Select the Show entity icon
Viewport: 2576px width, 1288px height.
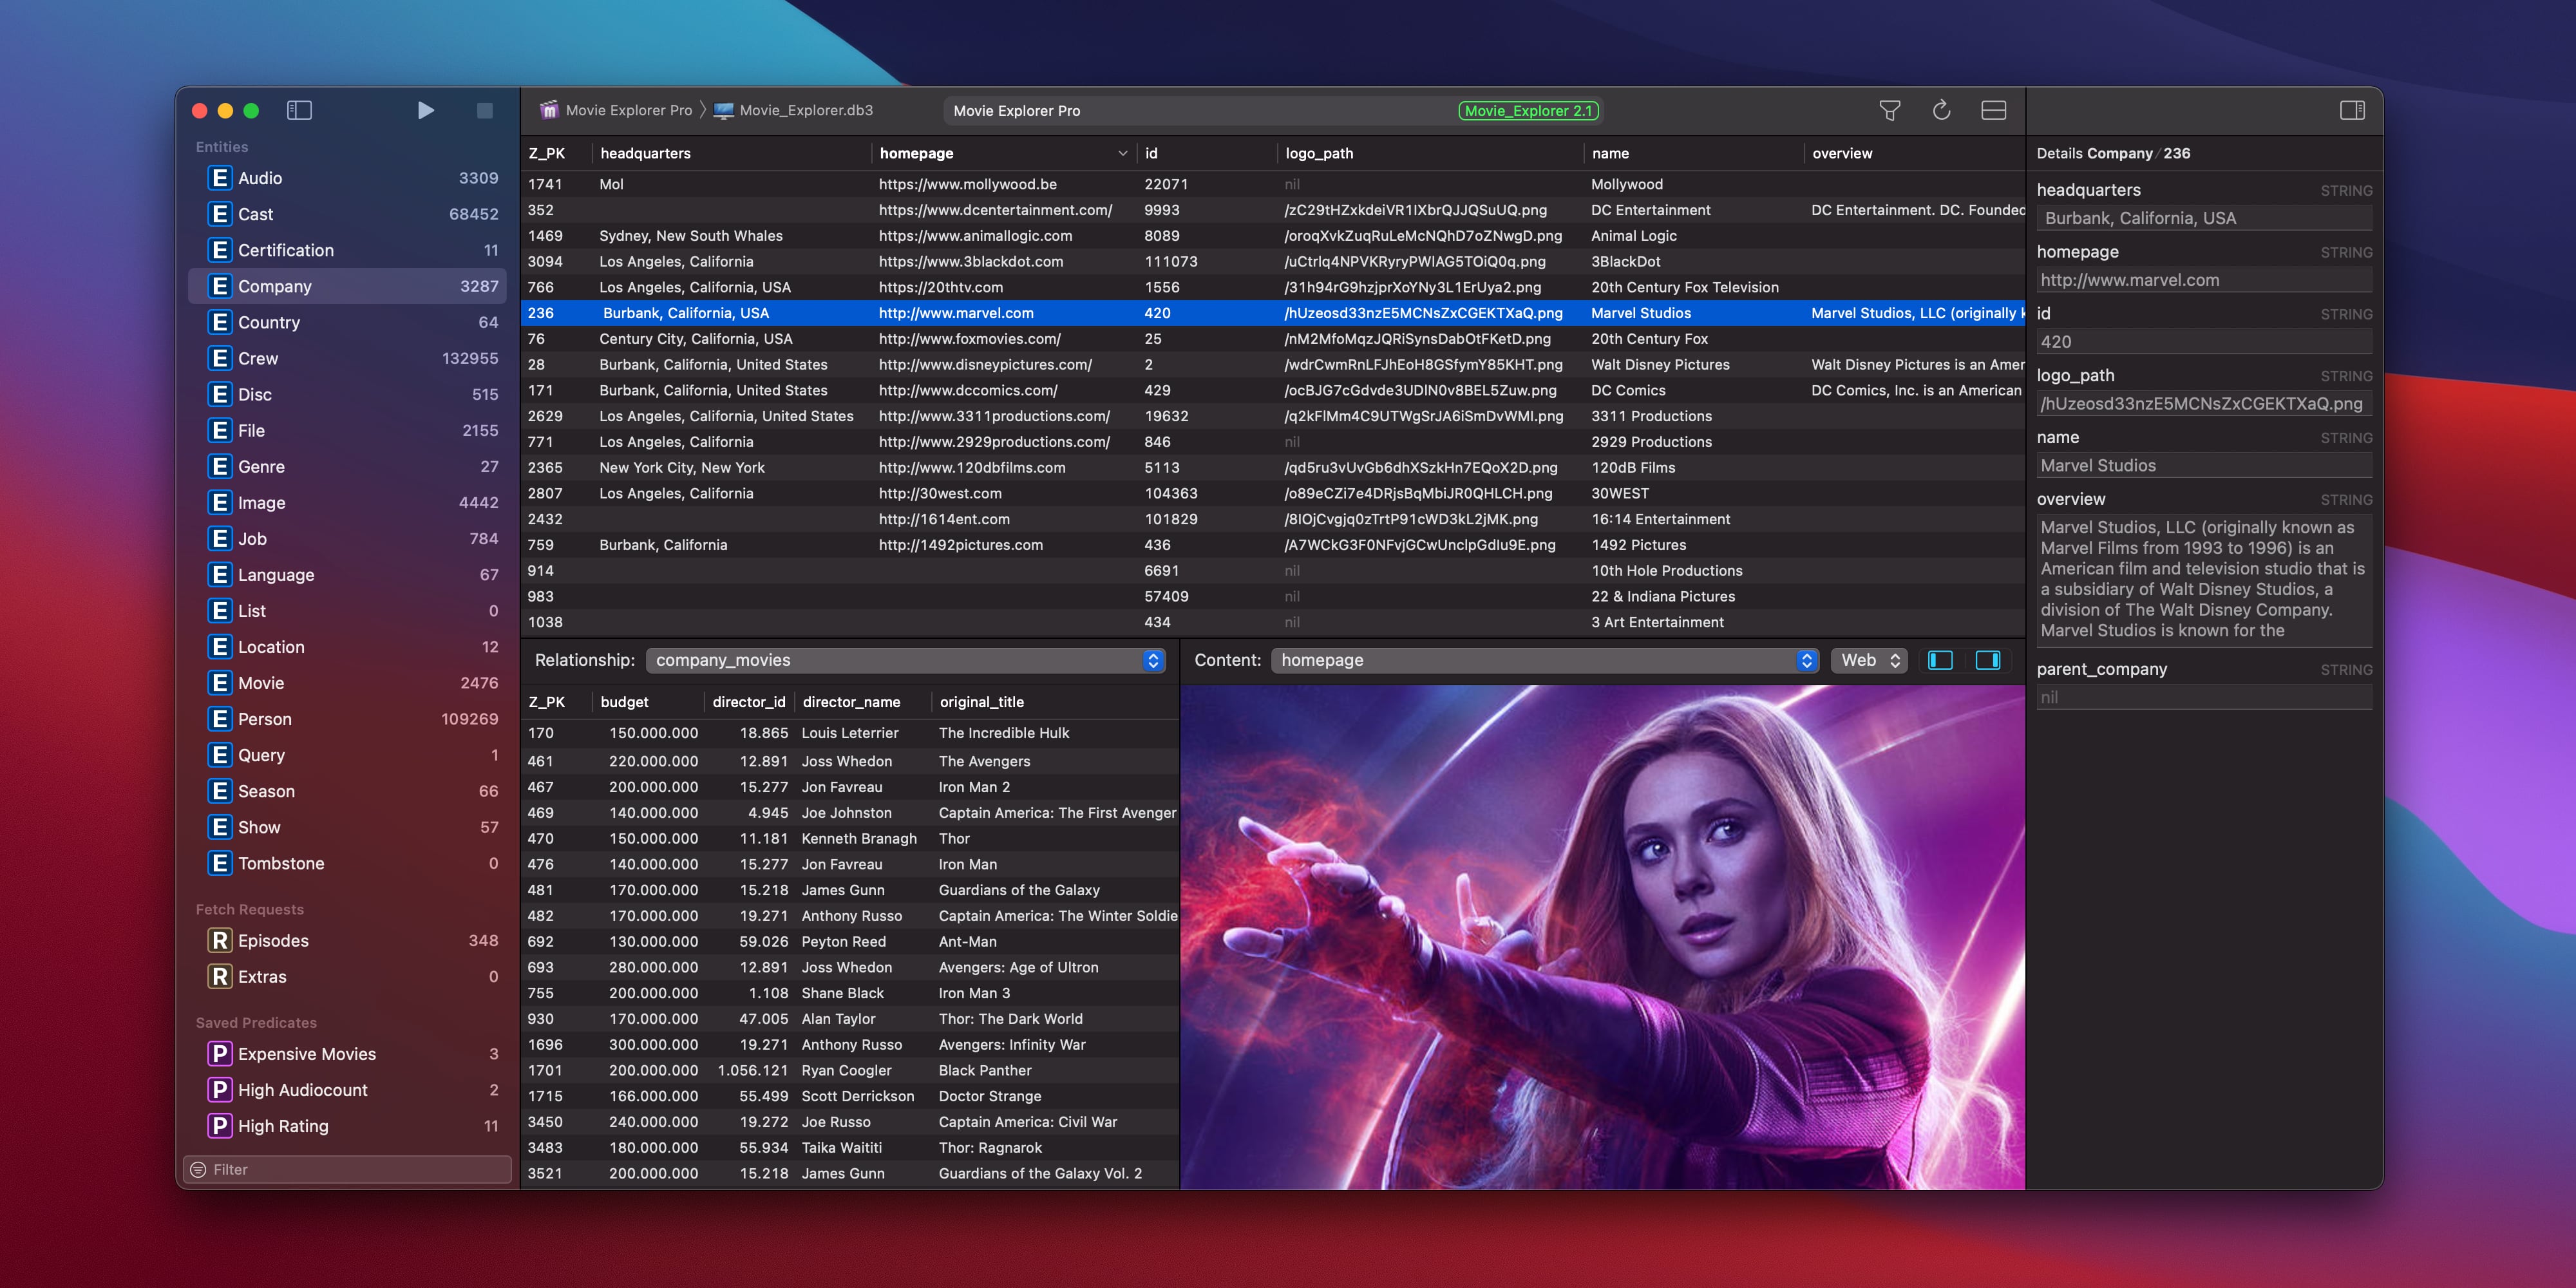click(x=220, y=827)
